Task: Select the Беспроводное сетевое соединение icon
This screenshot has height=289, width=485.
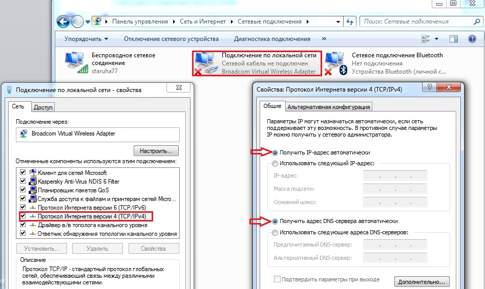Action: 76,62
